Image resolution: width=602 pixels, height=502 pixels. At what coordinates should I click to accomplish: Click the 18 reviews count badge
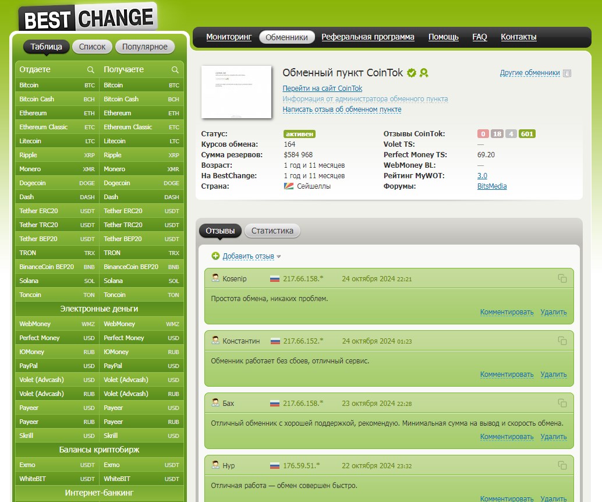[x=497, y=134]
